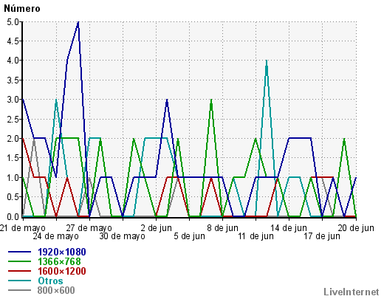384x299 pixels.
Task: Click the green 1366×768 peak at 3.0
Action: pyautogui.click(x=211, y=100)
